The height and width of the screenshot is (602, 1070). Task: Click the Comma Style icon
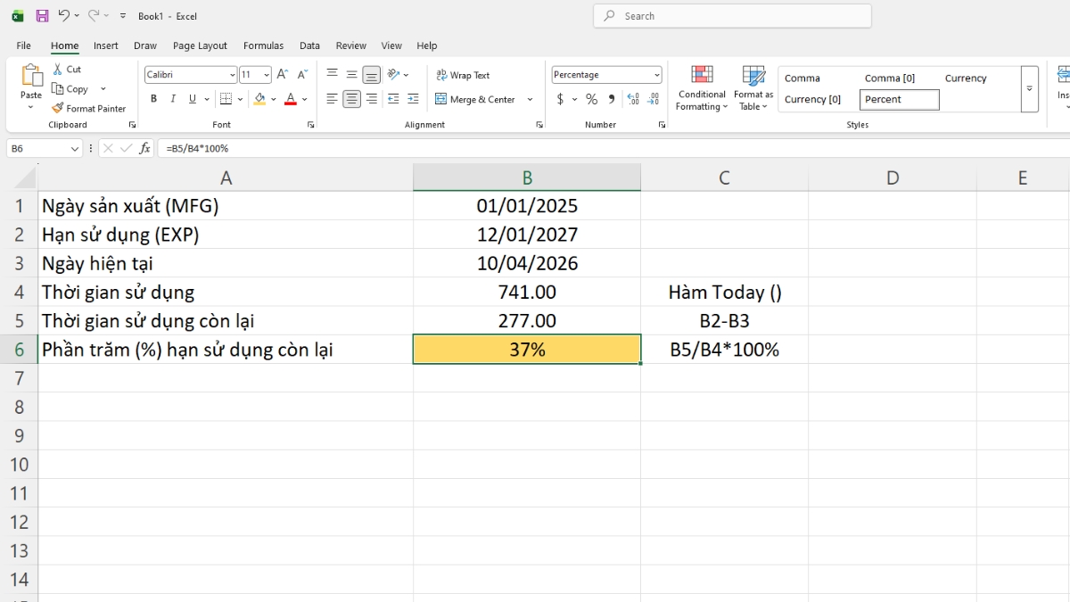610,100
